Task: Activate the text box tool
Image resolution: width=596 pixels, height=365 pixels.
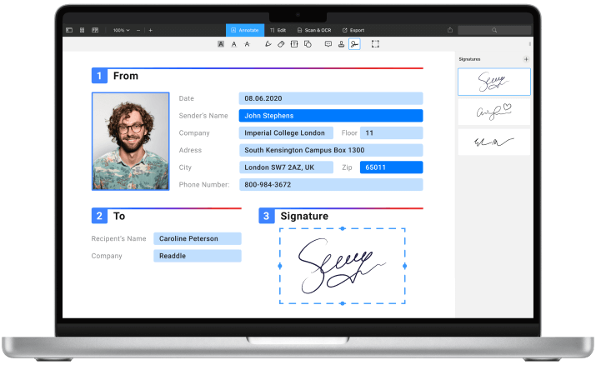Action: pyautogui.click(x=294, y=43)
